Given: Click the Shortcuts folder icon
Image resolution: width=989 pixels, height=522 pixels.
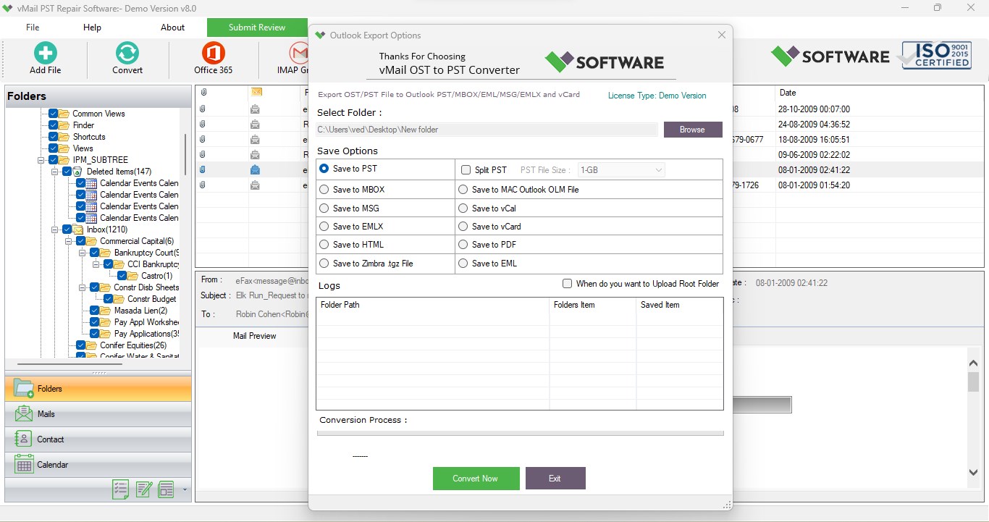Looking at the screenshot, I should pos(64,137).
